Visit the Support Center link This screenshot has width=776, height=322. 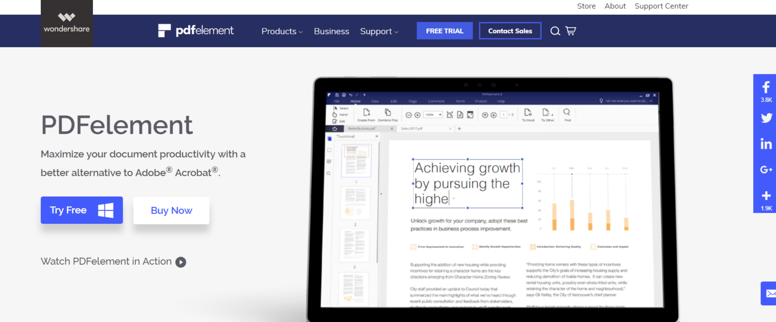click(x=661, y=6)
